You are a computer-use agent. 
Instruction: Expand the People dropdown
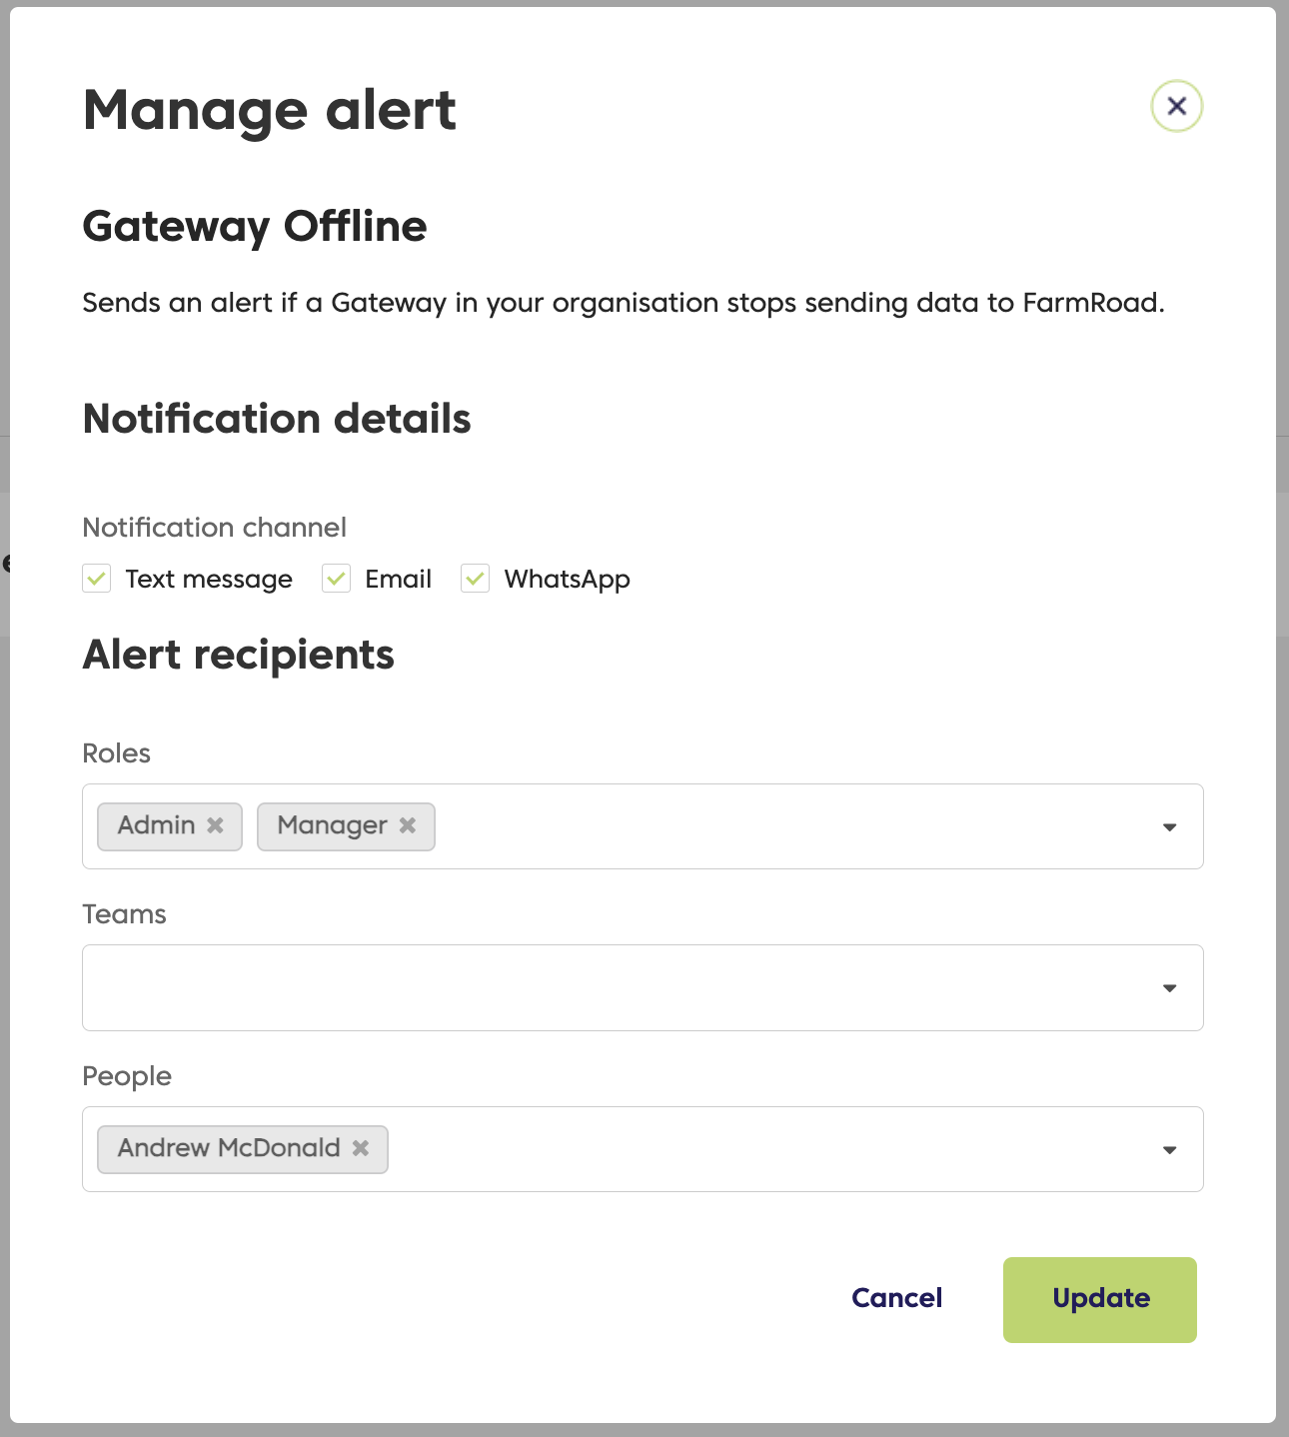click(1169, 1149)
